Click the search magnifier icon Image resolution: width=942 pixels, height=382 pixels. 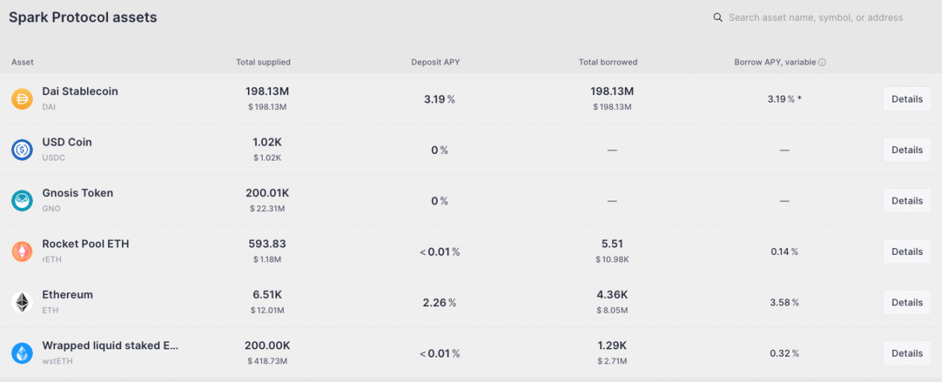[x=718, y=18]
